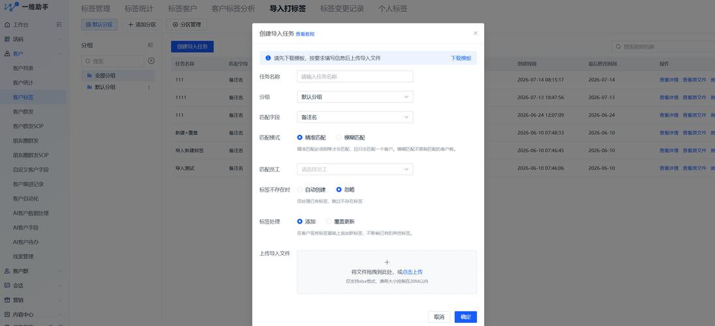
Task: Click the 分组 search input field
Action: click(113, 61)
